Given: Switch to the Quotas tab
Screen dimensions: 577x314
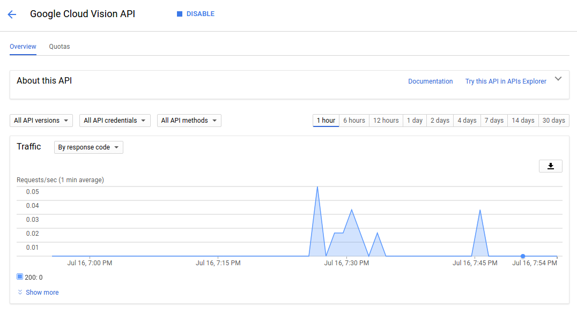Looking at the screenshot, I should pyautogui.click(x=60, y=47).
